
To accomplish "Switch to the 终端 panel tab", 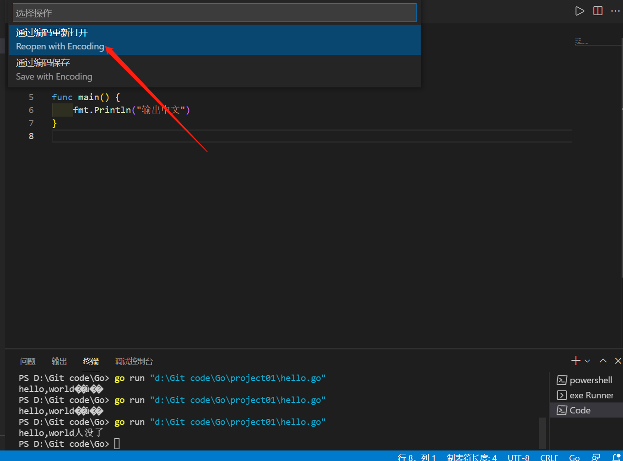I will [x=91, y=361].
